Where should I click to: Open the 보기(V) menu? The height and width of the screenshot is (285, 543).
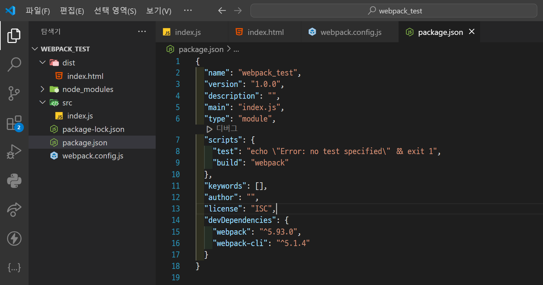pyautogui.click(x=159, y=11)
